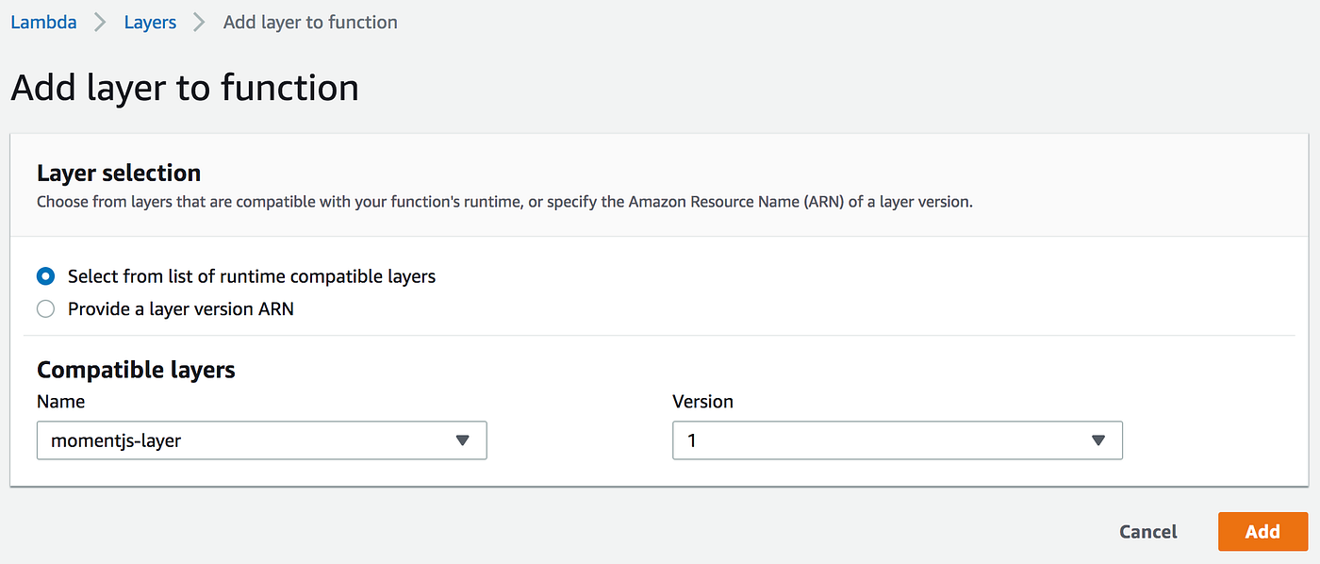The image size is (1320, 564).
Task: Click the Compatible layers section heading
Action: [136, 370]
